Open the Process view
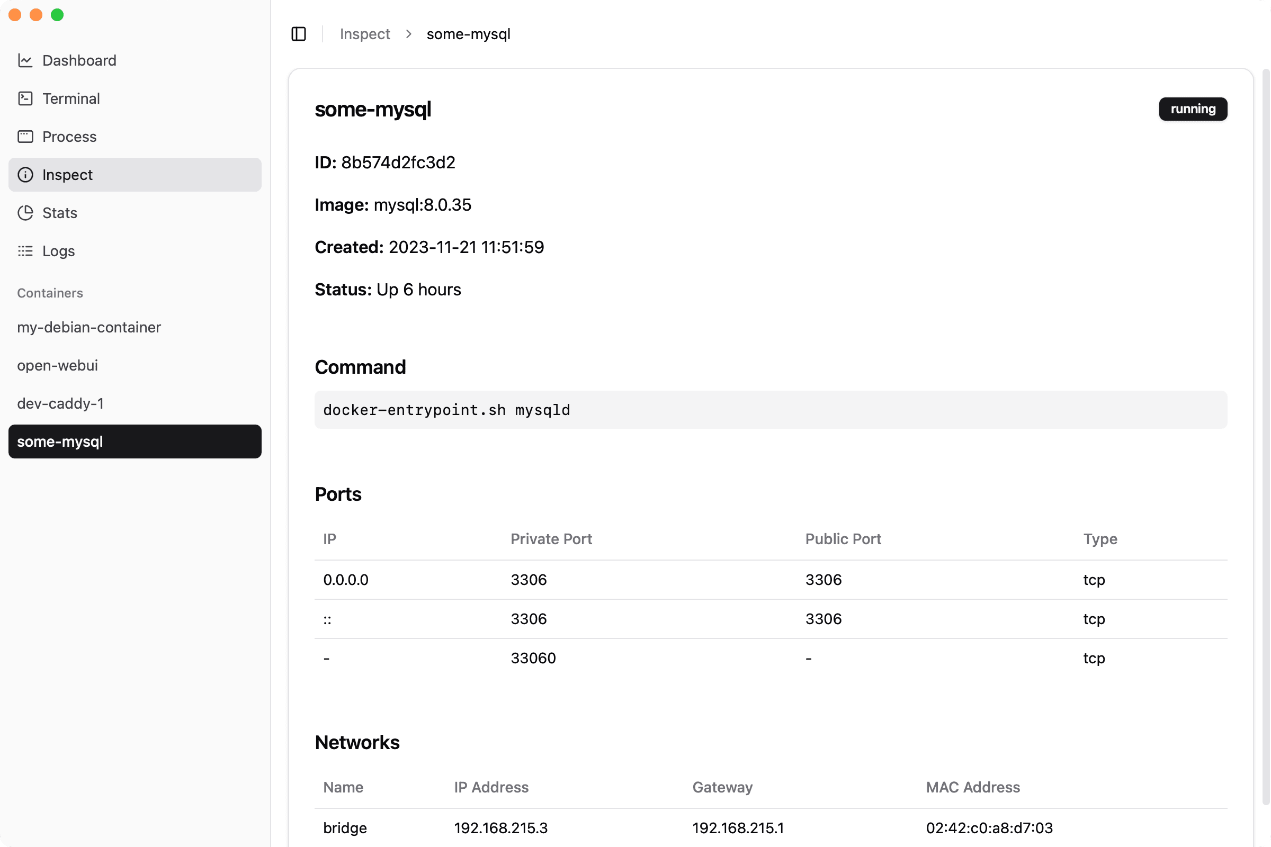 pyautogui.click(x=135, y=137)
